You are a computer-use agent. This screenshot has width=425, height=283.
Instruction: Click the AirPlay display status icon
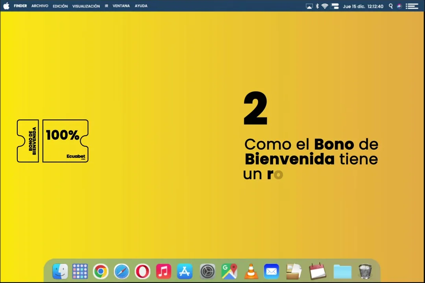click(x=309, y=6)
